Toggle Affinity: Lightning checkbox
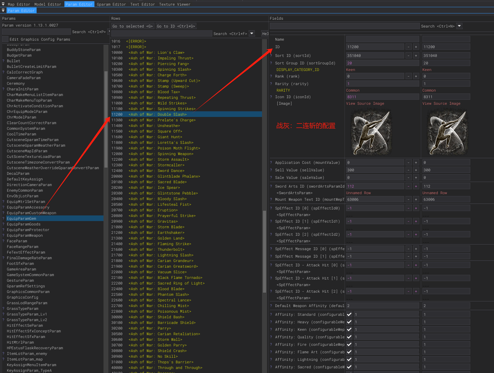 (349, 360)
